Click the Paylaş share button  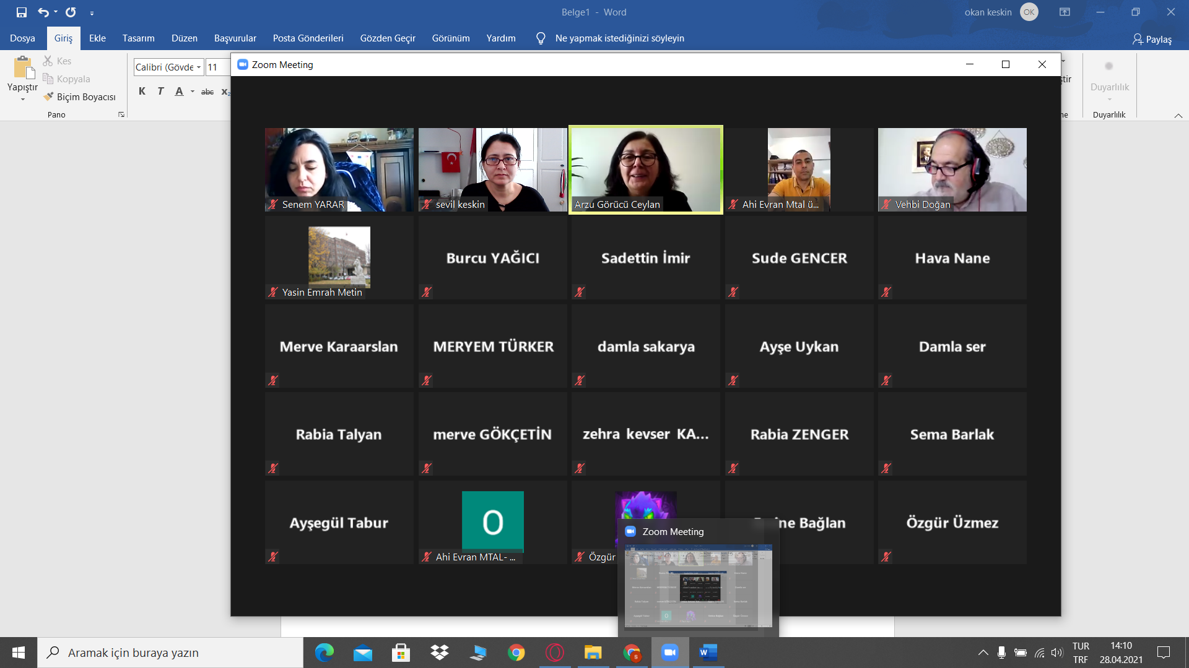pyautogui.click(x=1152, y=39)
